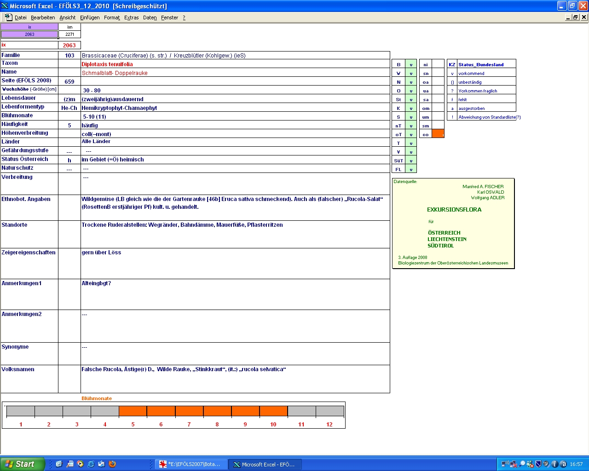Open the Firefox quick launch icon
This screenshot has height=471, width=589.
coord(112,464)
